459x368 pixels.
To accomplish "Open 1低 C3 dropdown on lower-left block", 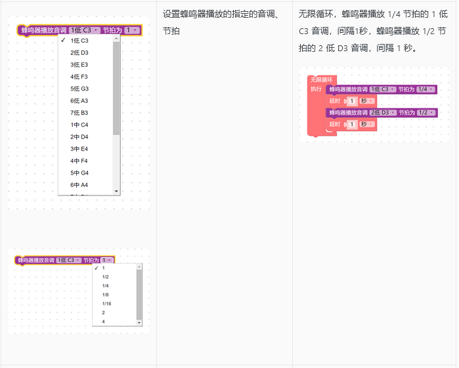I will tap(69, 260).
